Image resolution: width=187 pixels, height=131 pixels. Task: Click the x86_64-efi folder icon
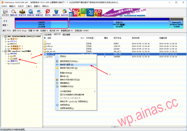45,51
